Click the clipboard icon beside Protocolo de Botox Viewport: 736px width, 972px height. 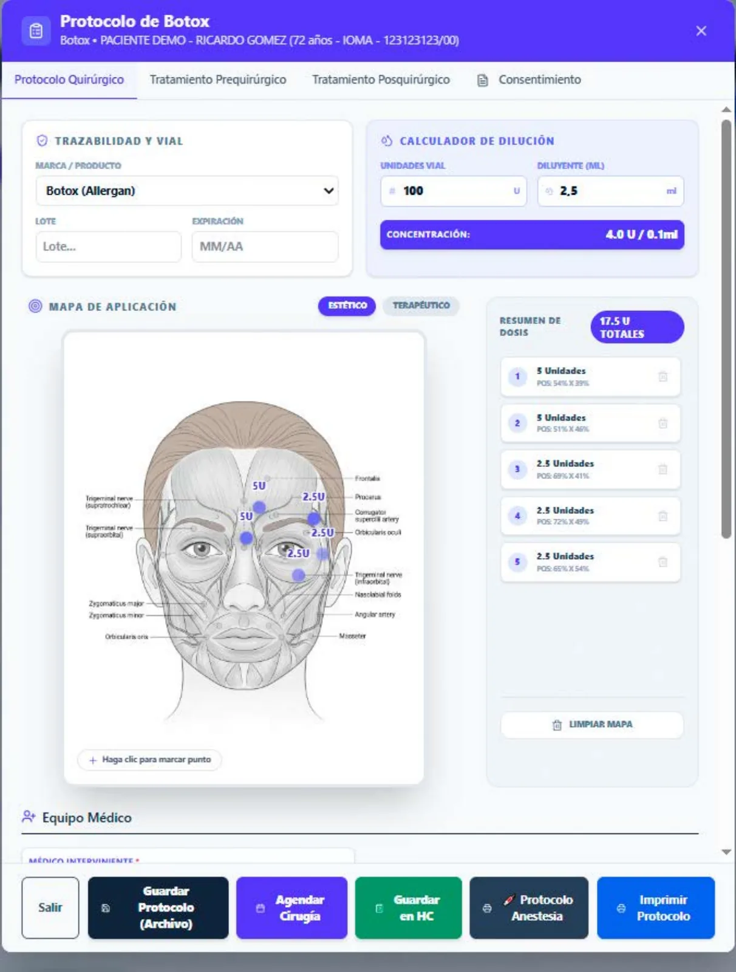pyautogui.click(x=36, y=30)
